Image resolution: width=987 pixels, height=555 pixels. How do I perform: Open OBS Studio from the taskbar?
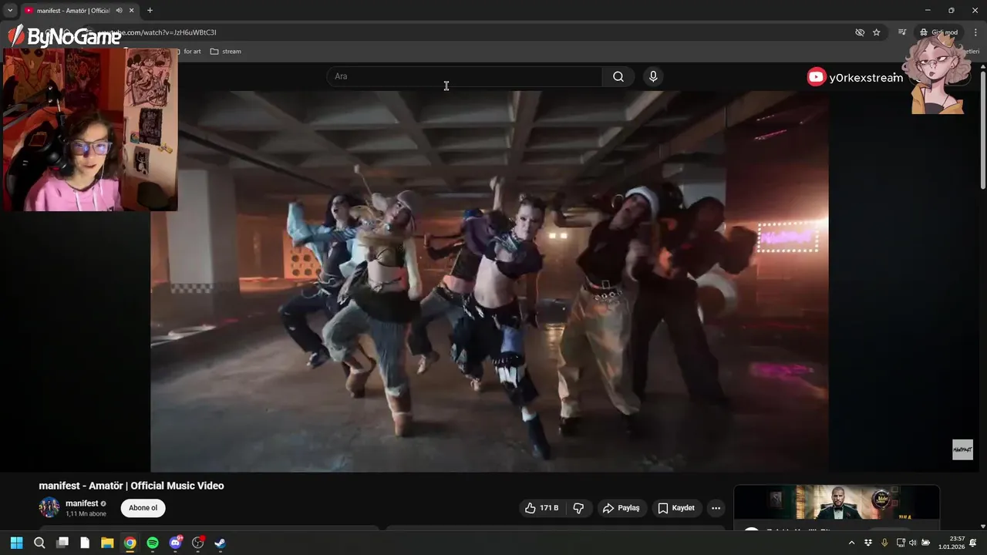(198, 543)
